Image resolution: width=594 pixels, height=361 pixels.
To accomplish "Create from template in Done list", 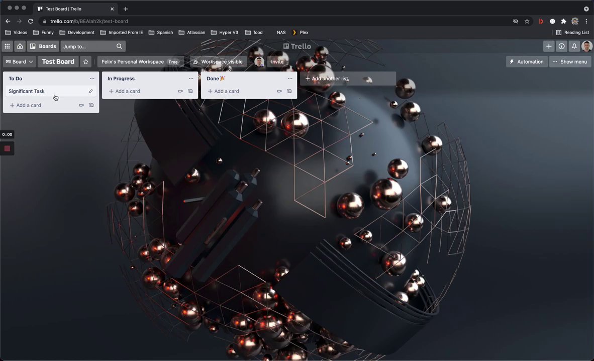I will pyautogui.click(x=289, y=91).
